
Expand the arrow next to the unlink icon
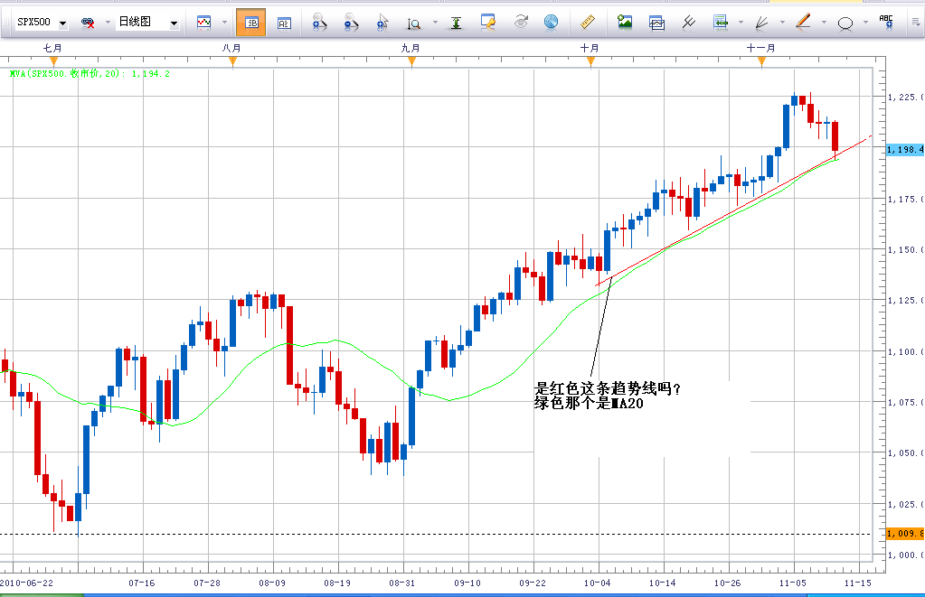pyautogui.click(x=108, y=23)
